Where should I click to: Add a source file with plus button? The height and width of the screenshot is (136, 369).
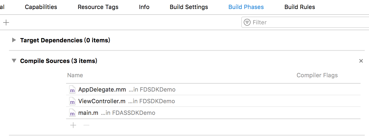point(73,125)
